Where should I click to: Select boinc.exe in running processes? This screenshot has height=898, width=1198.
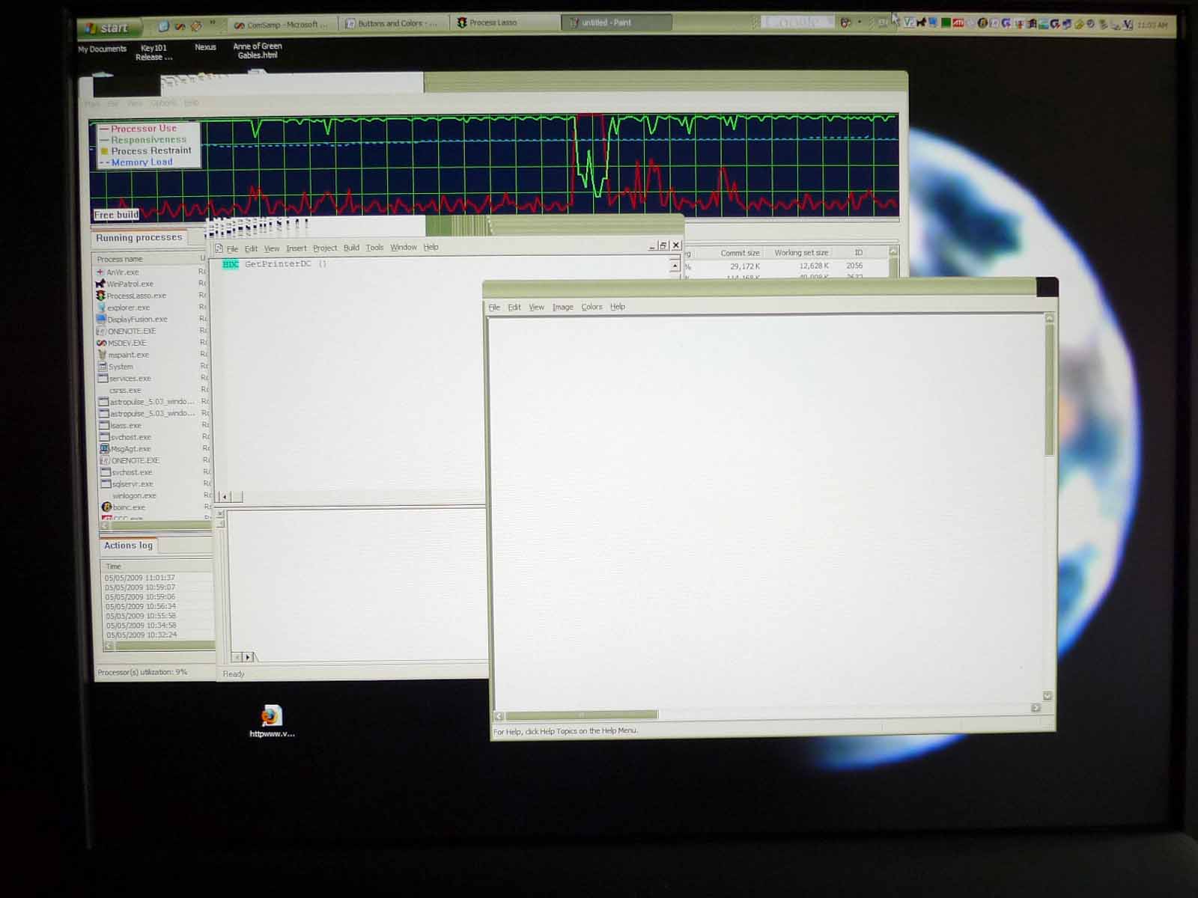[128, 507]
